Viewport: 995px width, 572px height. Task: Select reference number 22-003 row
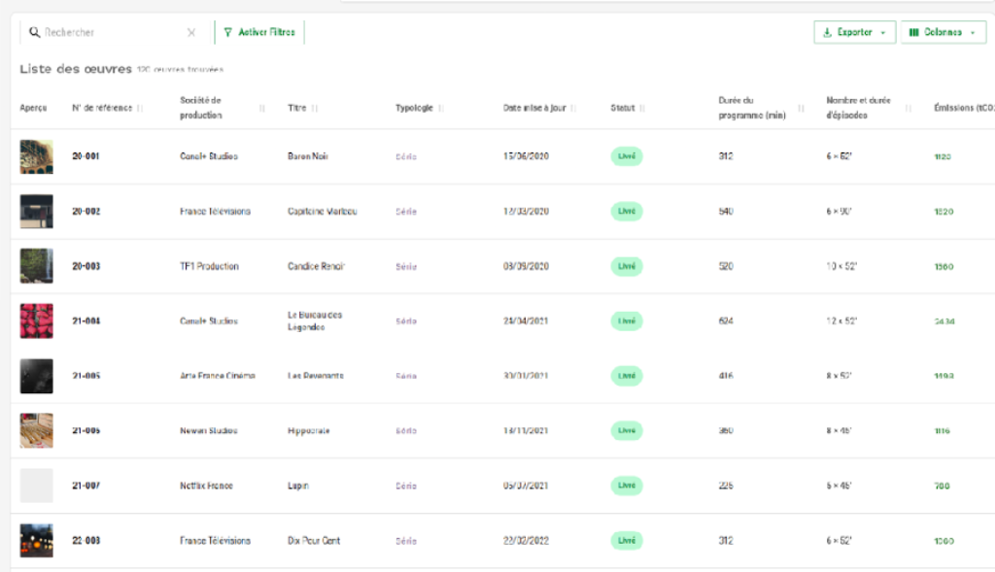pos(86,540)
